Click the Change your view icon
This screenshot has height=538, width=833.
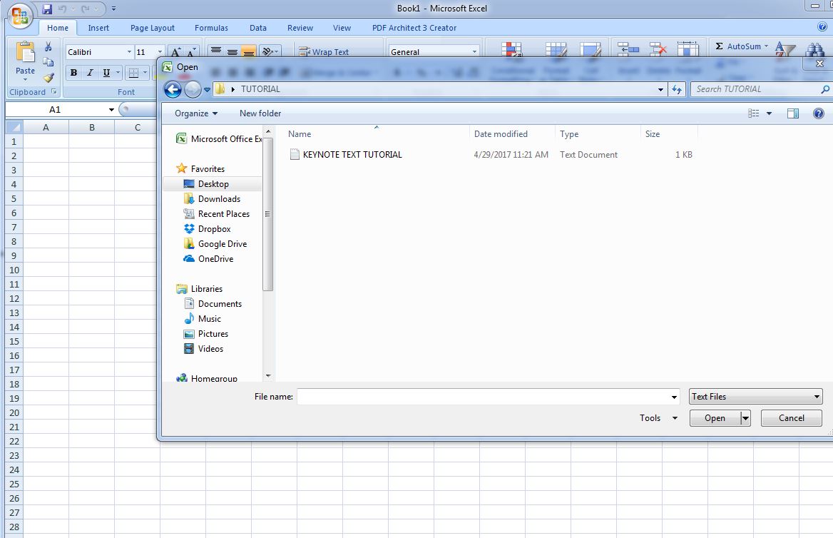[x=753, y=113]
